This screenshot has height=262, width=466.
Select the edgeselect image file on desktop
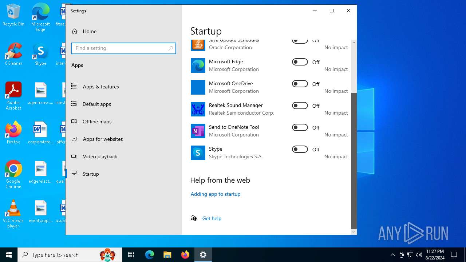40,172
